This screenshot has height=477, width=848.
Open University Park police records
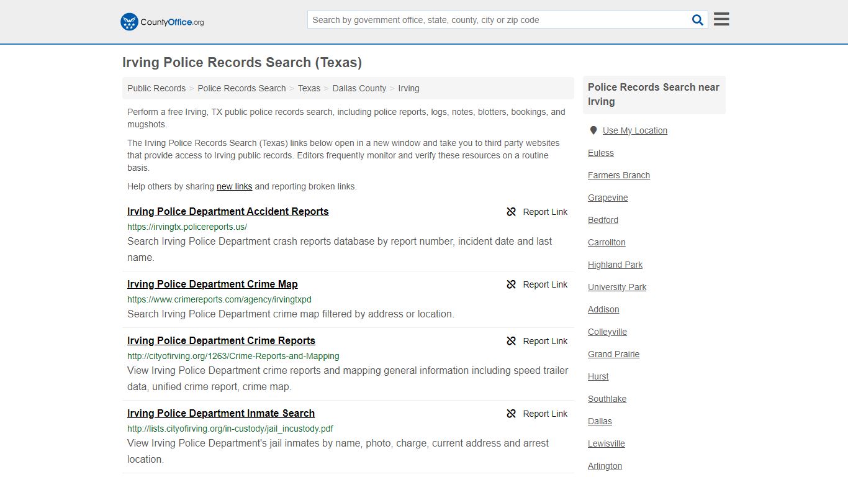617,287
